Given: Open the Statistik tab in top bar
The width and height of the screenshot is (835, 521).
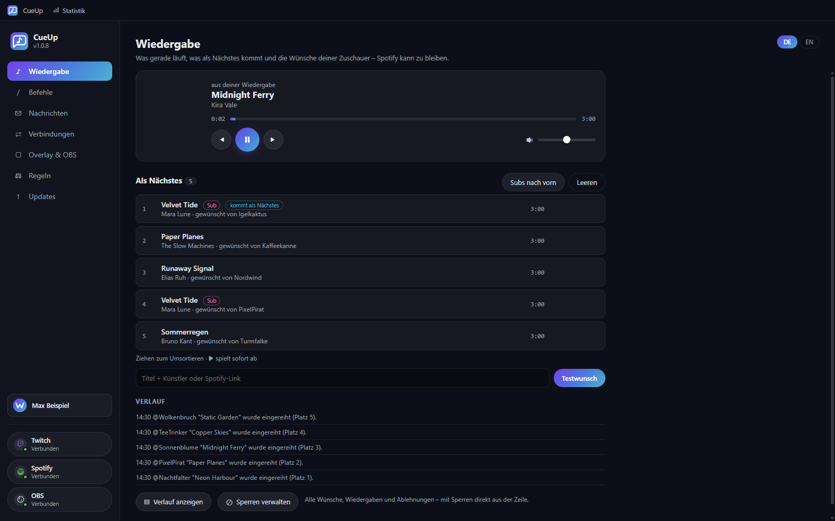Looking at the screenshot, I should (69, 10).
